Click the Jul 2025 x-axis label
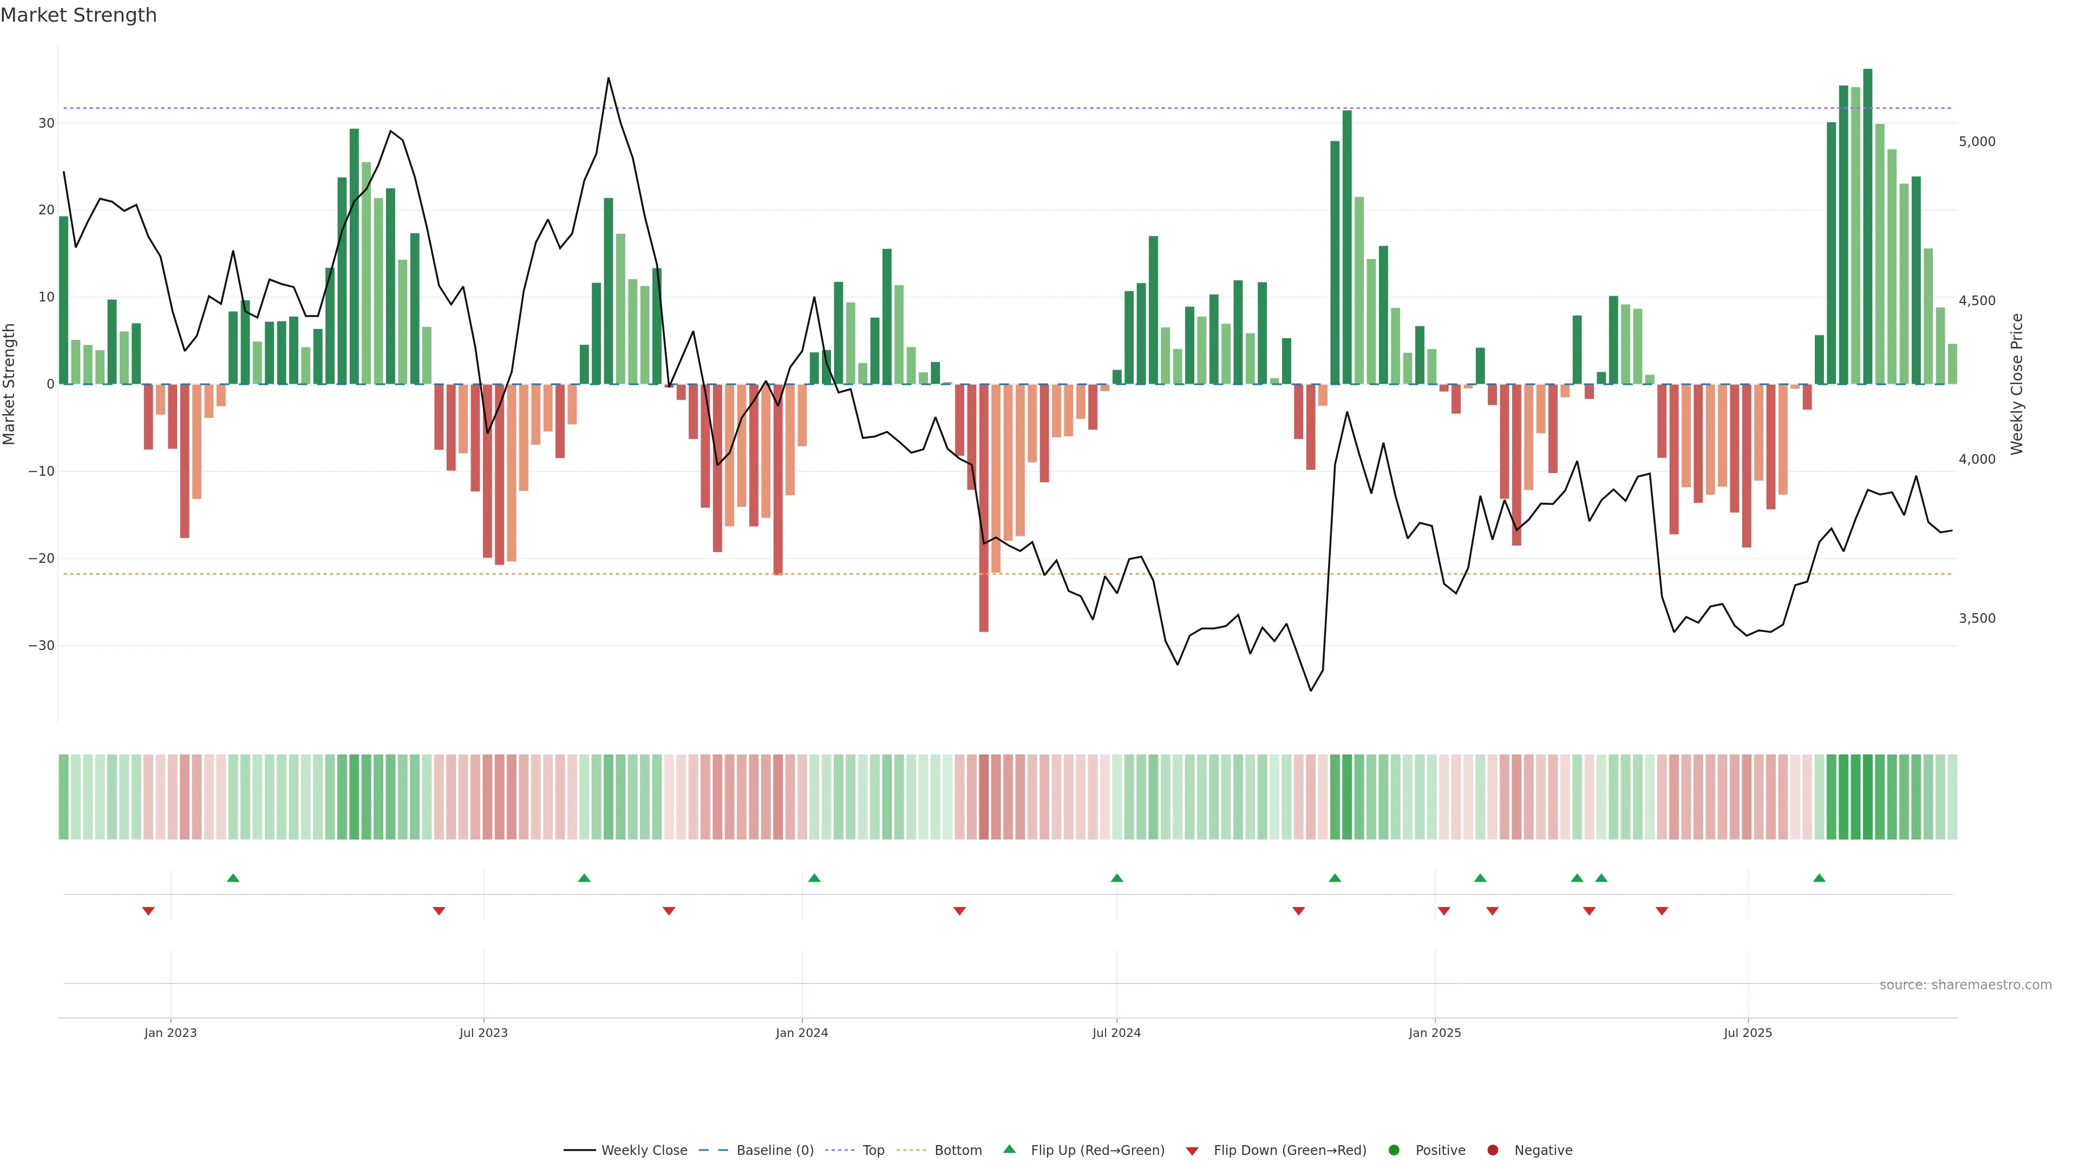 [x=1747, y=1033]
